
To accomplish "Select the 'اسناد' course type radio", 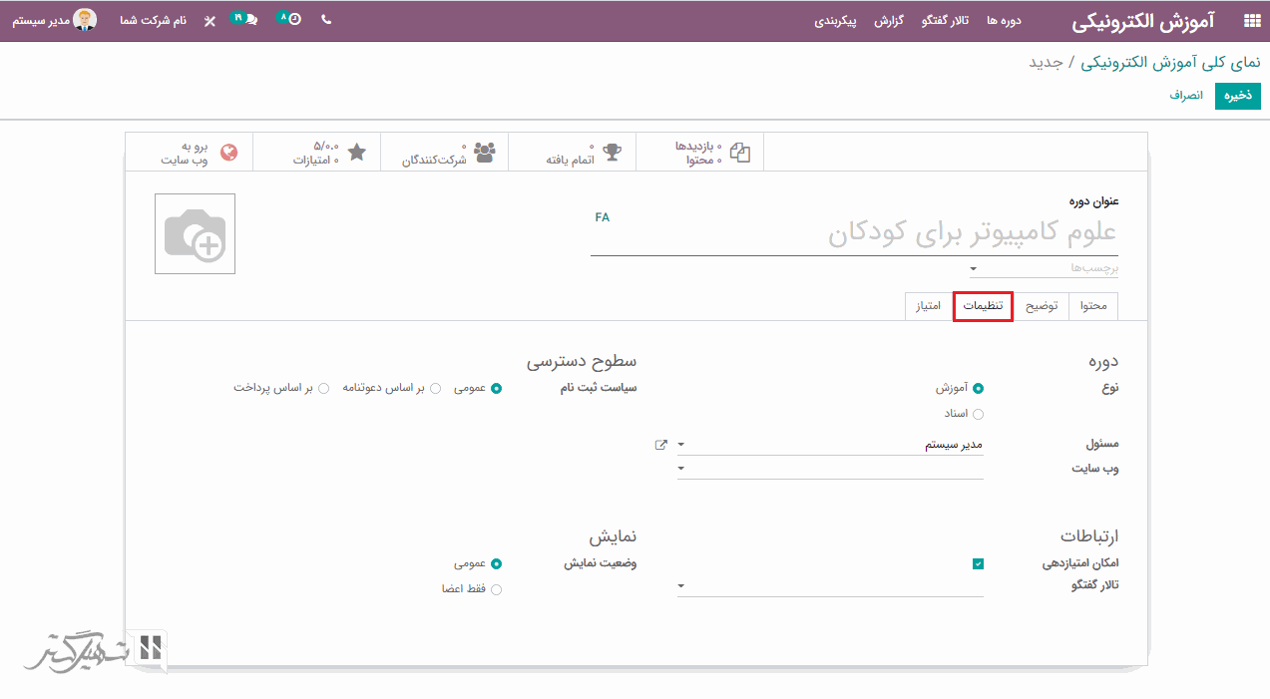I will [x=978, y=414].
